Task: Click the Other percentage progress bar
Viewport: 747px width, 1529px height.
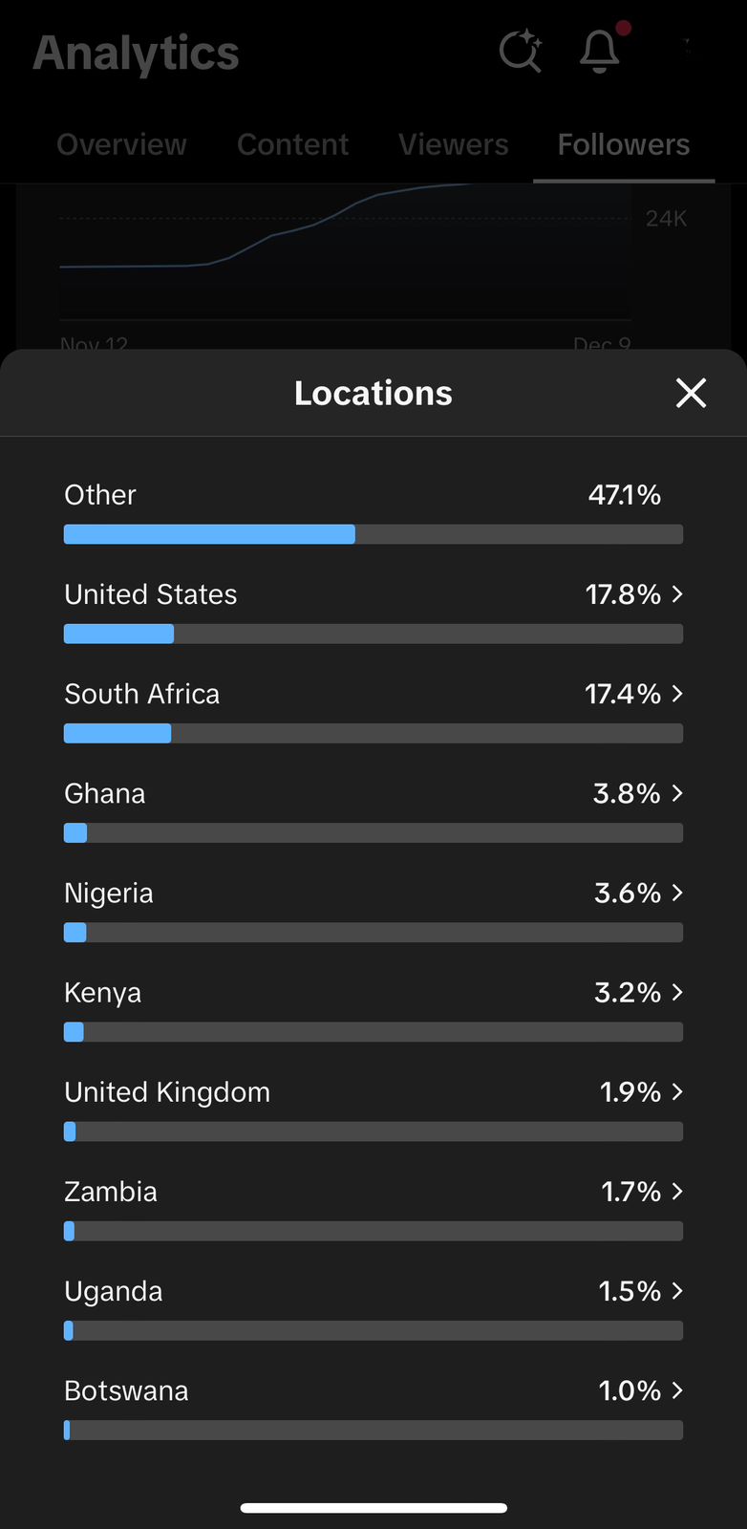Action: coord(373,534)
